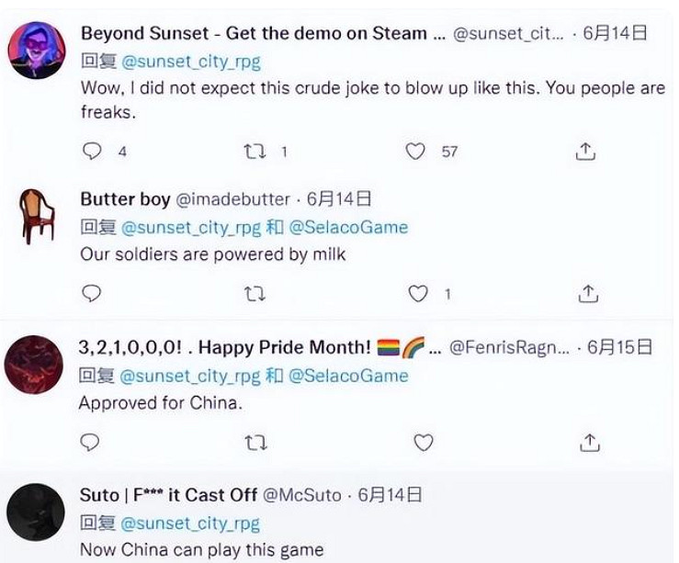Viewport: 679px width, 563px height.
Task: Reply to Butter boy's milk tweet
Action: tap(91, 294)
